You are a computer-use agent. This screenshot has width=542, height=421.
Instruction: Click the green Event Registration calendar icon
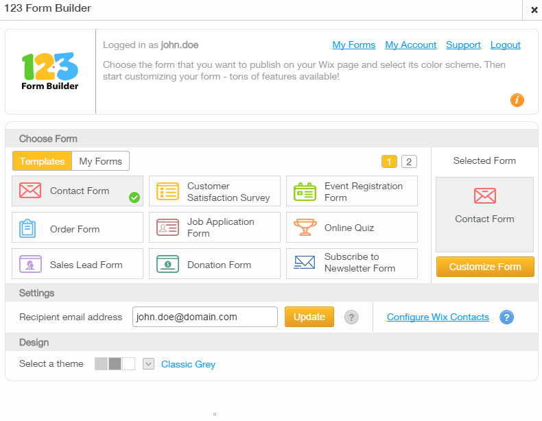pyautogui.click(x=305, y=192)
